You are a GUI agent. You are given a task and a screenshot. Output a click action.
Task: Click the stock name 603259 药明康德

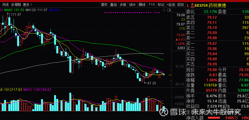[210, 6]
